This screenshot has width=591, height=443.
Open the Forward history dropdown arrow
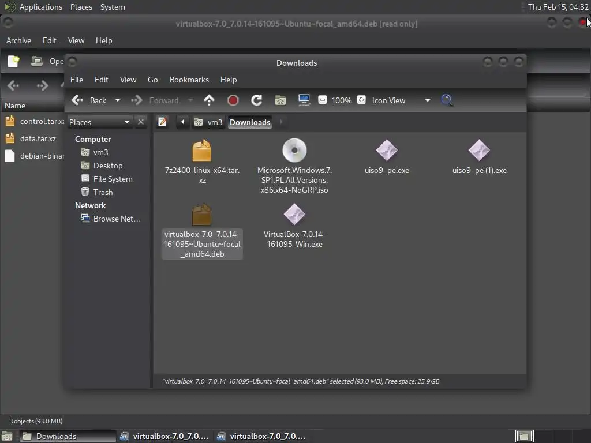(x=190, y=100)
